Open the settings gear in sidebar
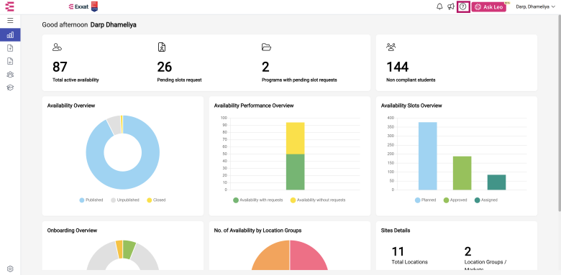 click(10, 269)
